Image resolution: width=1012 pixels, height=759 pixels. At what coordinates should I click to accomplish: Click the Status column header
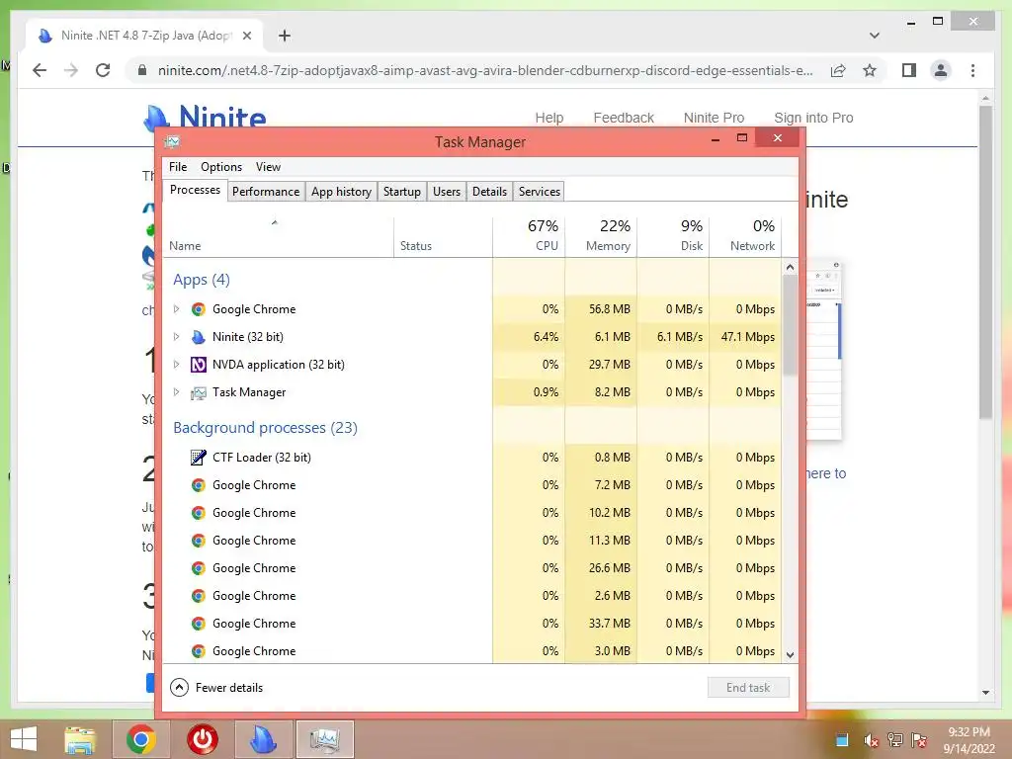click(x=444, y=236)
